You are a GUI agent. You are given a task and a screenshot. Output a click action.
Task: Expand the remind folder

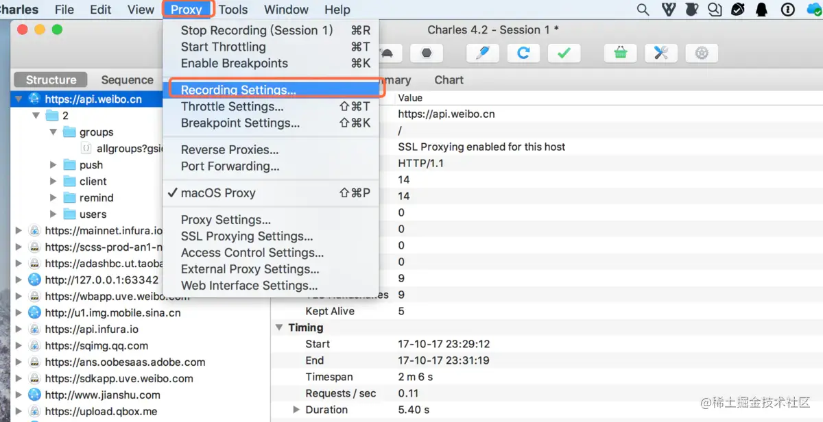pos(53,197)
